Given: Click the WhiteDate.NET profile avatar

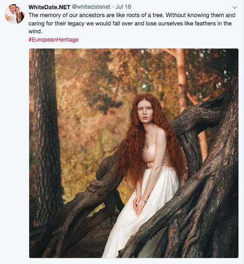Looking at the screenshot, I should click(14, 14).
